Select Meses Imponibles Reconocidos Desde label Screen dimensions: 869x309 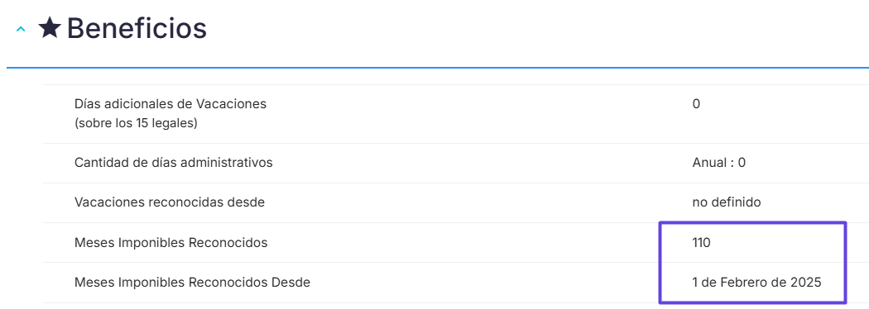(192, 282)
